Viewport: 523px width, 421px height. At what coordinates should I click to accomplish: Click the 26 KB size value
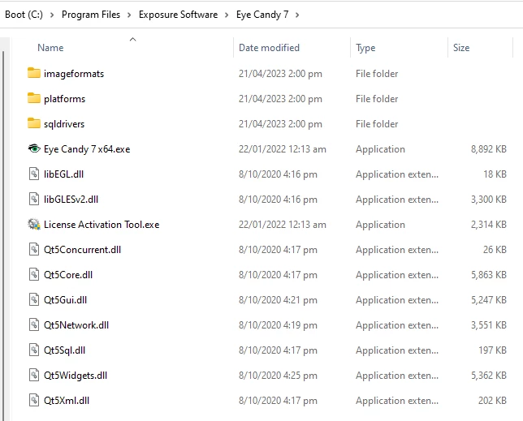click(495, 250)
